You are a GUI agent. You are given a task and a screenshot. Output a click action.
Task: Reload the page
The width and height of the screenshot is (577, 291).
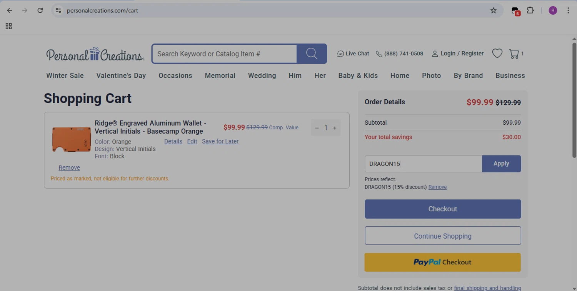40,10
